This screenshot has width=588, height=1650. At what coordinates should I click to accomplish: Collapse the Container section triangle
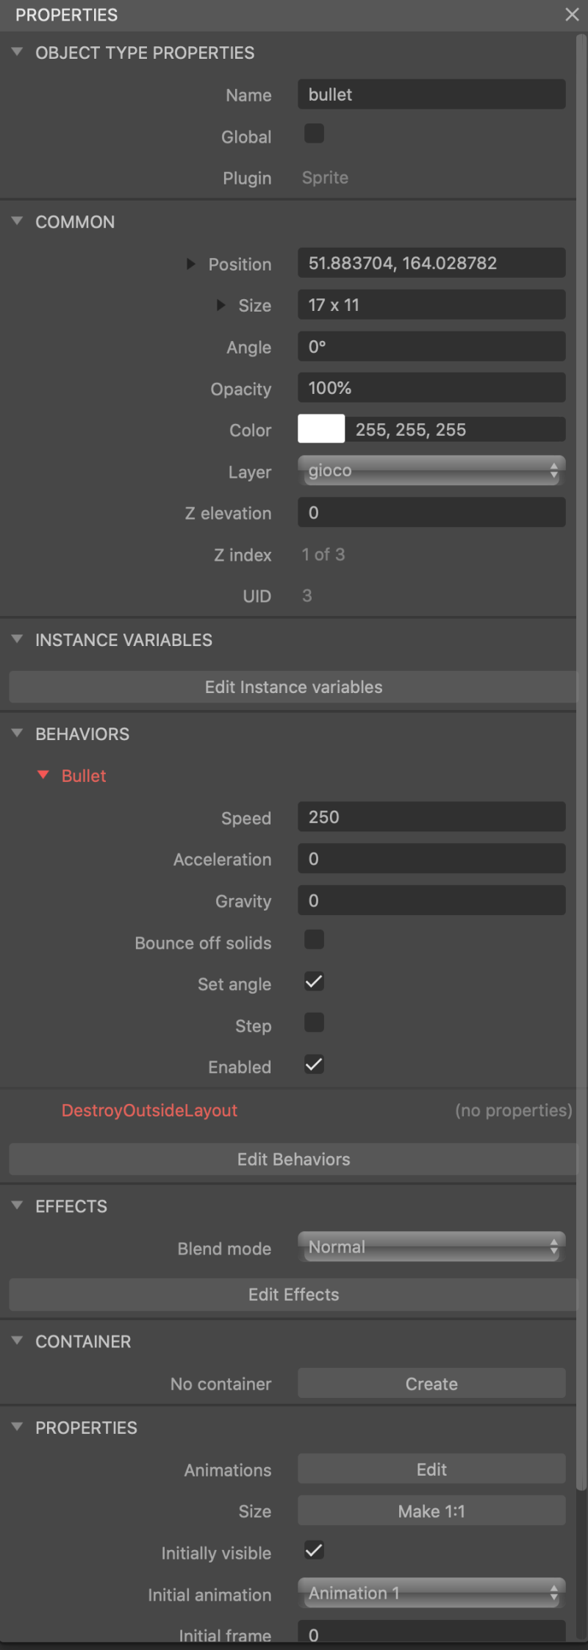pos(17,1341)
